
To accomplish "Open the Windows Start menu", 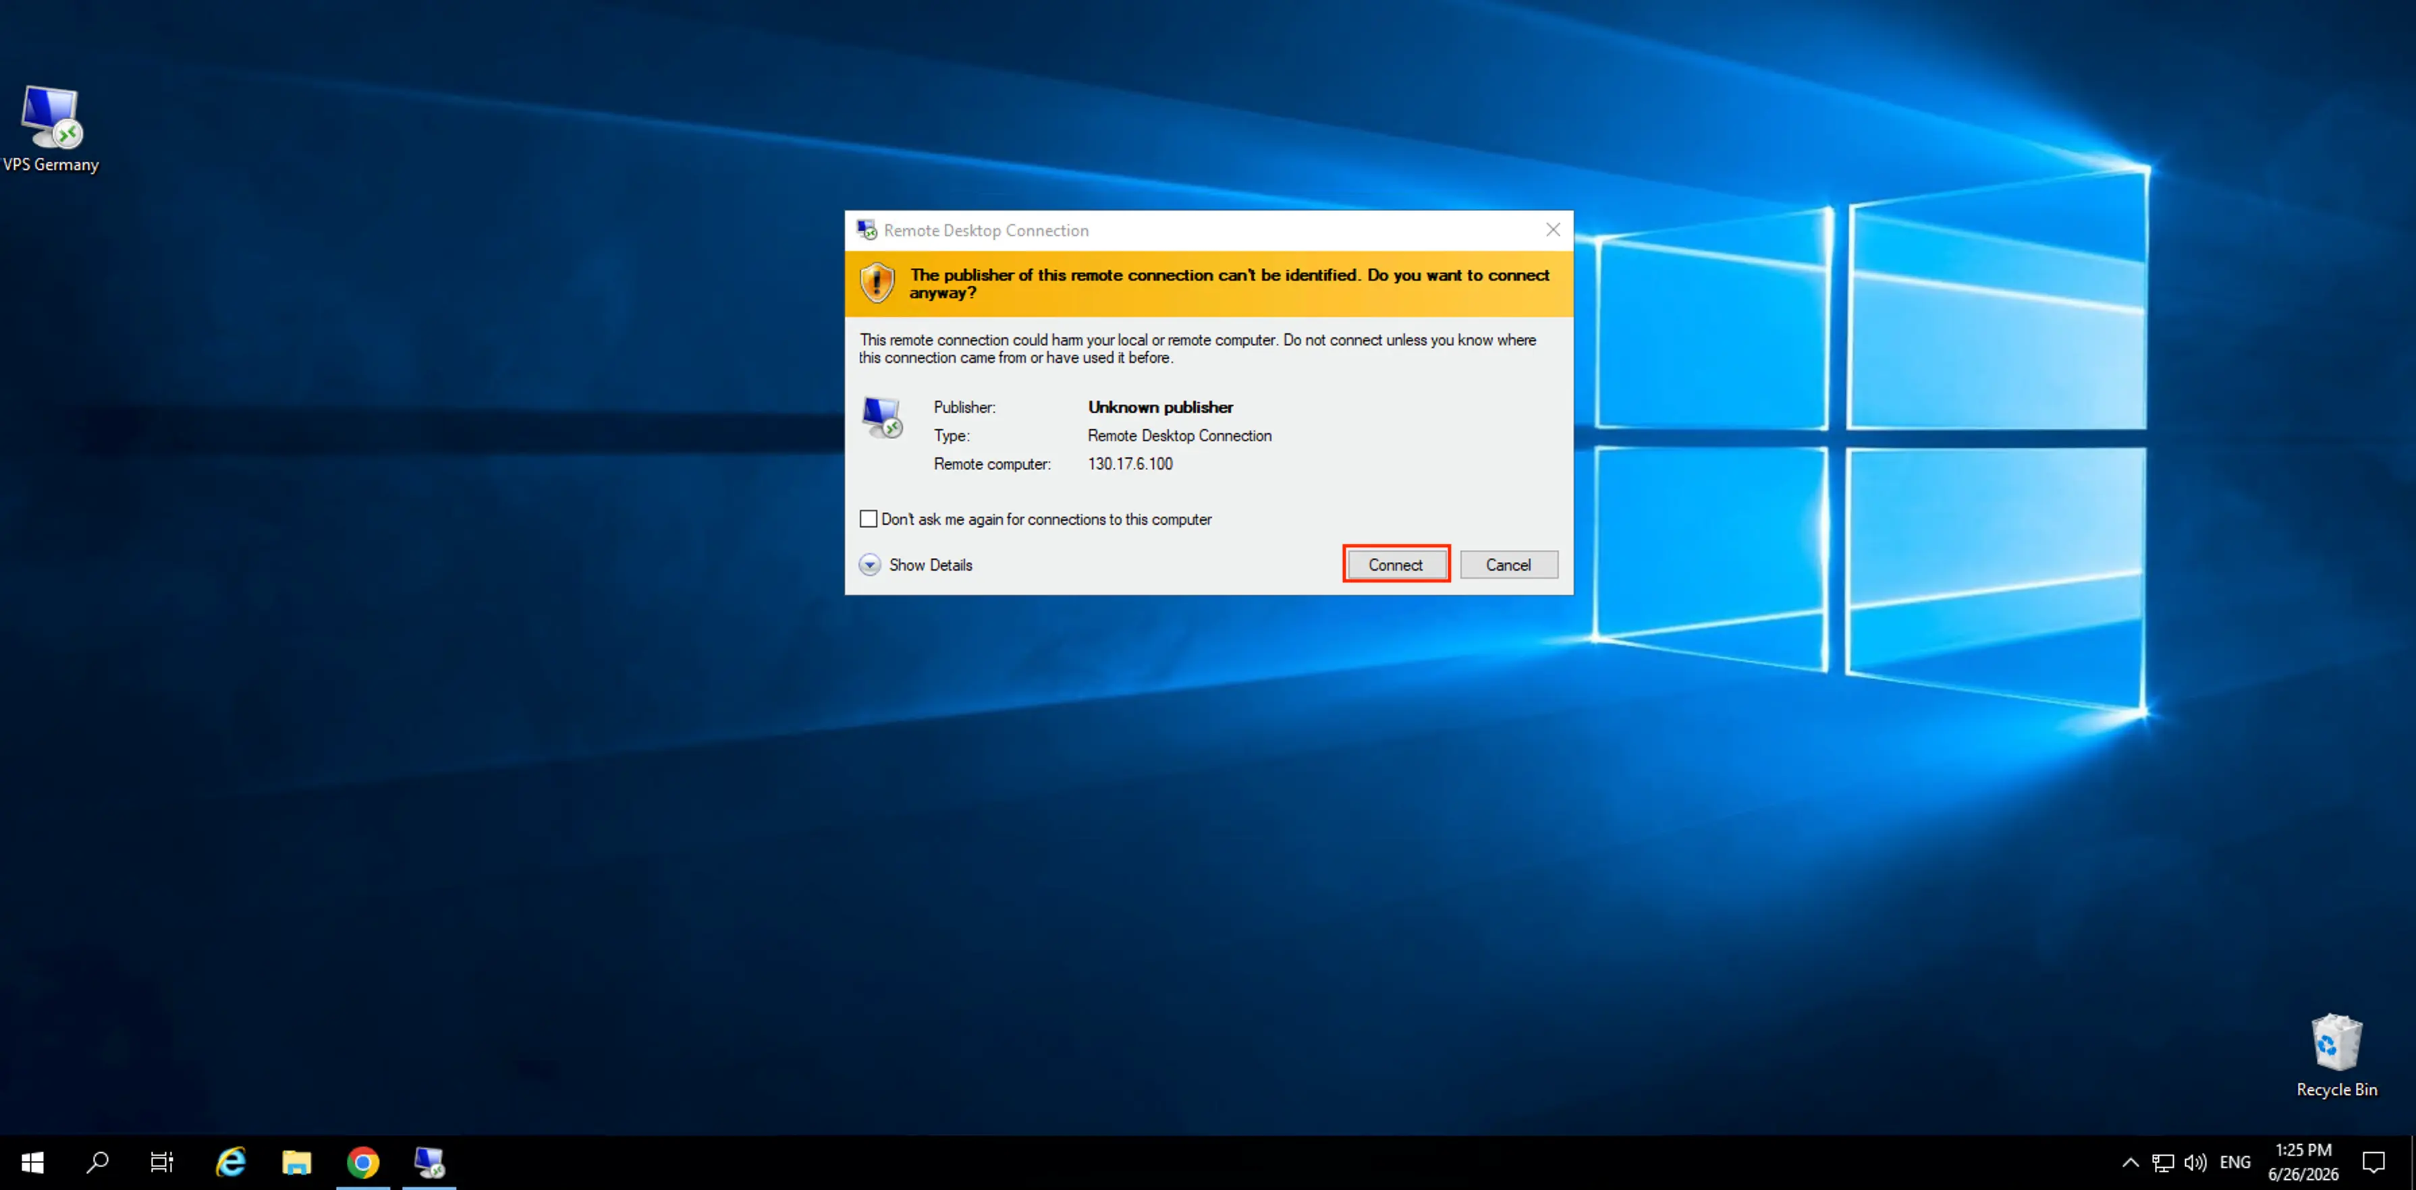I will (32, 1163).
